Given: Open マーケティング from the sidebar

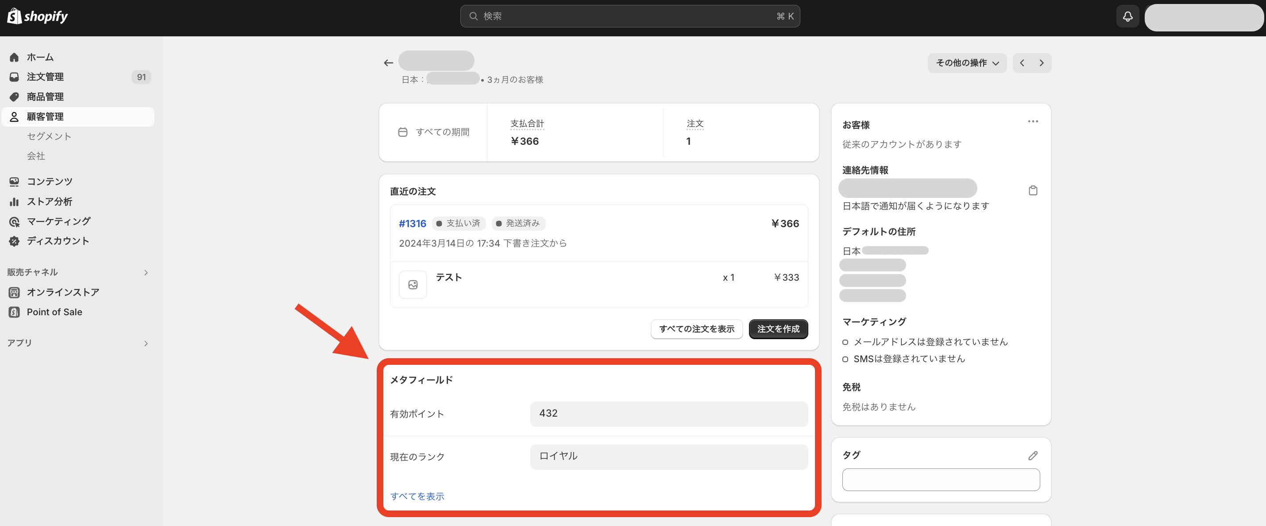Looking at the screenshot, I should [x=58, y=221].
